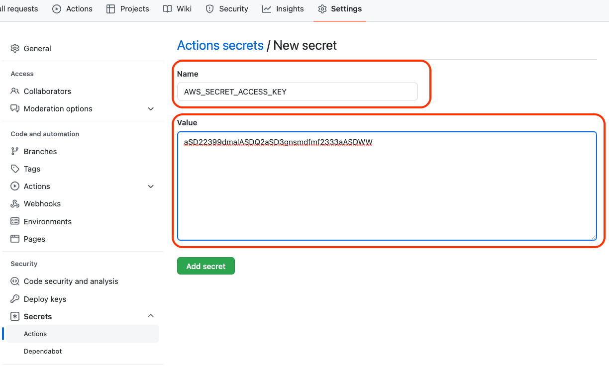This screenshot has height=367, width=609.
Task: Click the Webhooks icon in sidebar
Action: [15, 204]
